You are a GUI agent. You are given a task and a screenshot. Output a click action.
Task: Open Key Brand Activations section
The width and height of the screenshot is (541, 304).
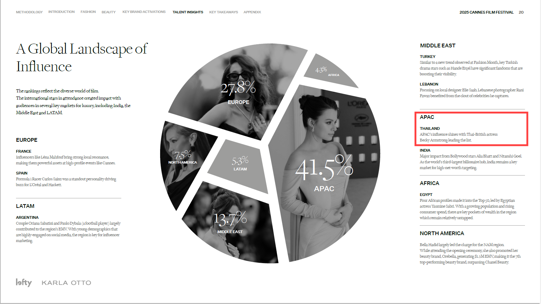[x=144, y=12]
